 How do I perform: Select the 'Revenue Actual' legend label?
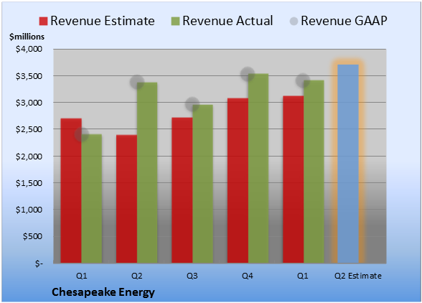pyautogui.click(x=228, y=21)
